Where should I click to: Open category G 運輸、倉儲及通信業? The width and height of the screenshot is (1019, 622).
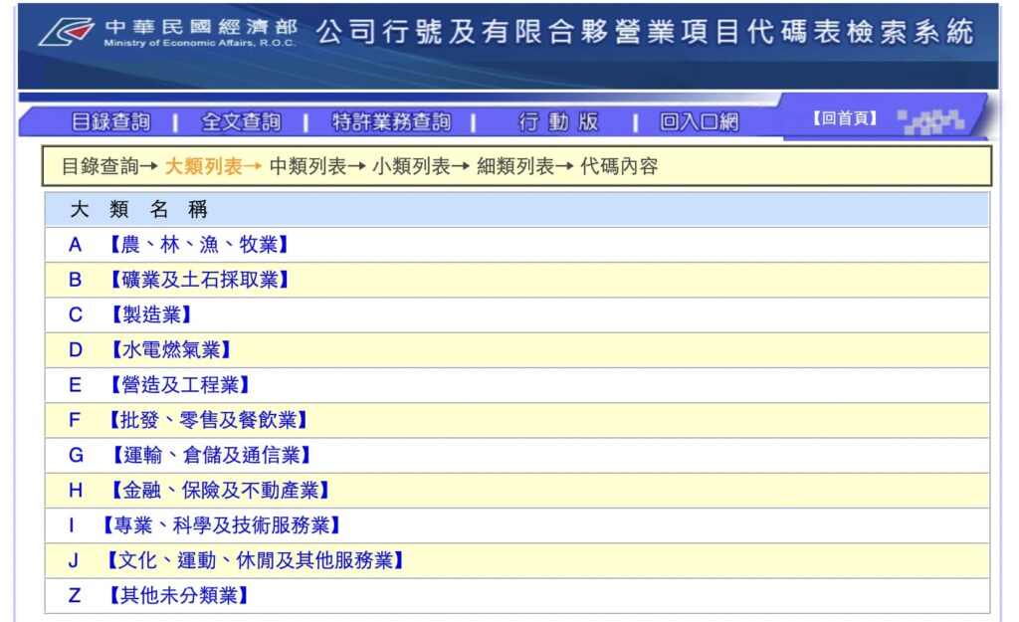pyautogui.click(x=207, y=455)
